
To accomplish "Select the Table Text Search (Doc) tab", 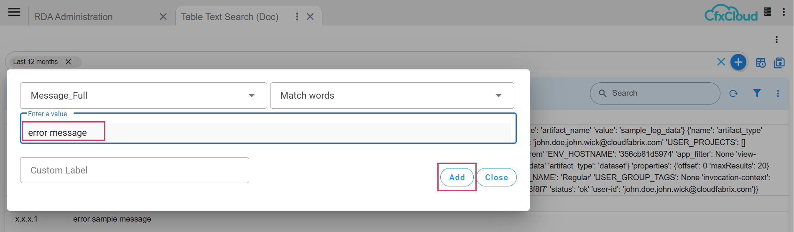I will point(230,17).
